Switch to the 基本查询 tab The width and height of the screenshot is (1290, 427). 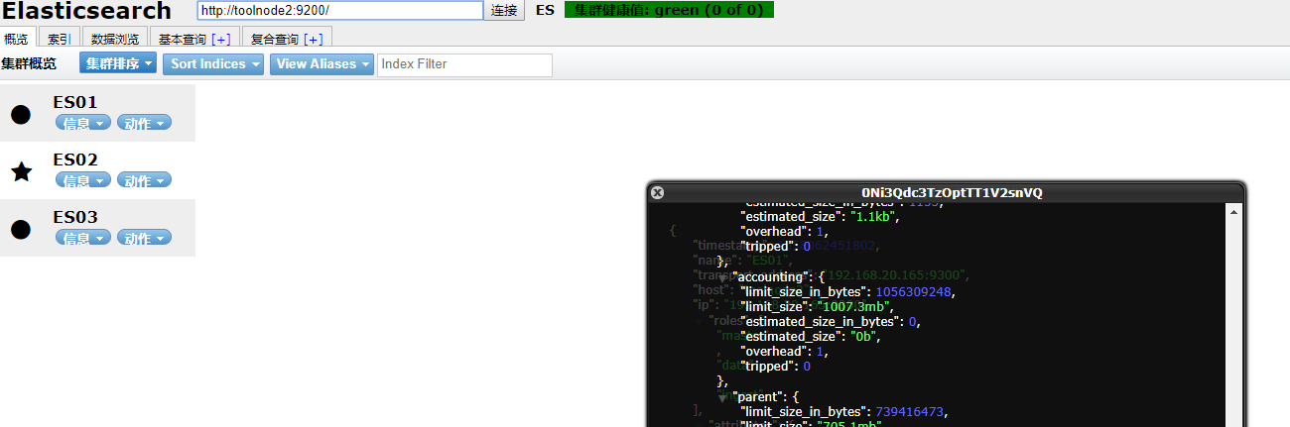coord(194,39)
